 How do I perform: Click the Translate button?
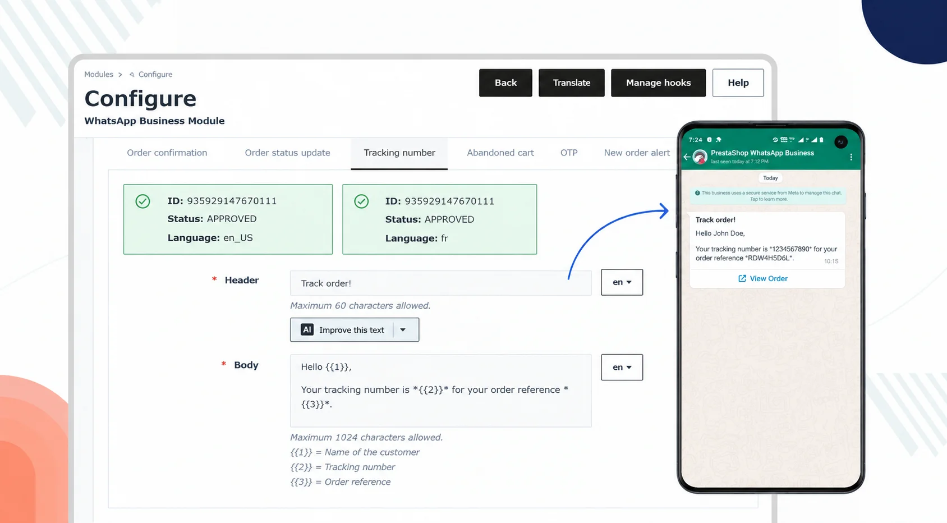pyautogui.click(x=572, y=82)
